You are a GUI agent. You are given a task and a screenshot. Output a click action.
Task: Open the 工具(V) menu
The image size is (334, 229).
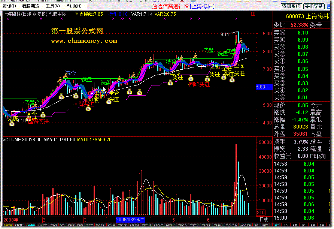pyautogui.click(x=53, y=6)
